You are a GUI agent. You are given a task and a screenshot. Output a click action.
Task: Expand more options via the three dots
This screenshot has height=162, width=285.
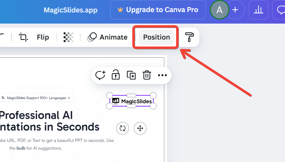pyautogui.click(x=162, y=75)
